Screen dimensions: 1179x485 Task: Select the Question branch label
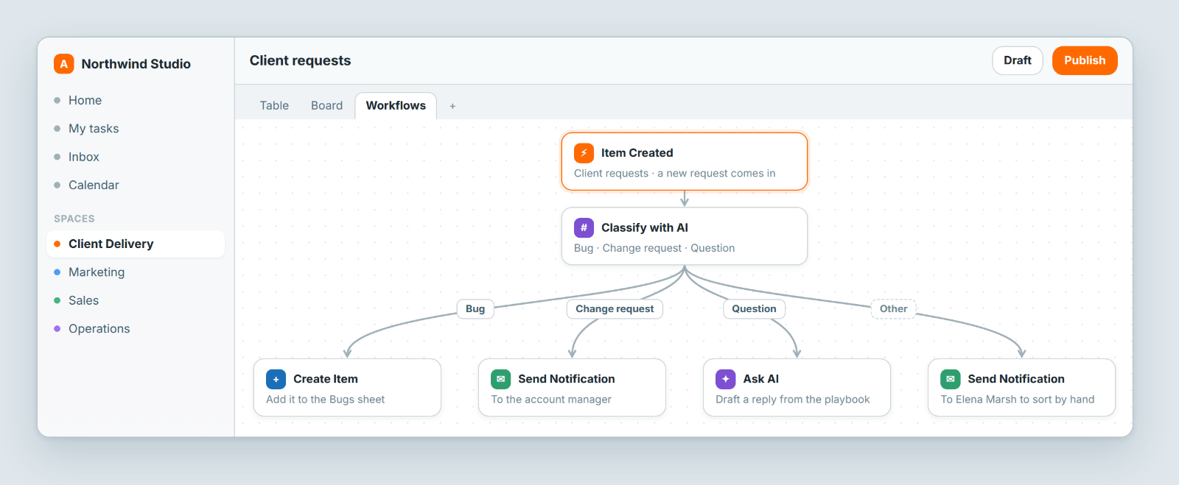(754, 309)
